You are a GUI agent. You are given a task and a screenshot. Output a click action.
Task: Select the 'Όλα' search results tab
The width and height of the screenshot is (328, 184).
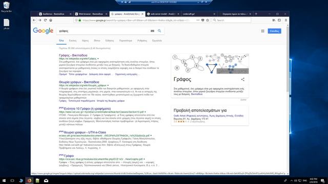(x=61, y=40)
